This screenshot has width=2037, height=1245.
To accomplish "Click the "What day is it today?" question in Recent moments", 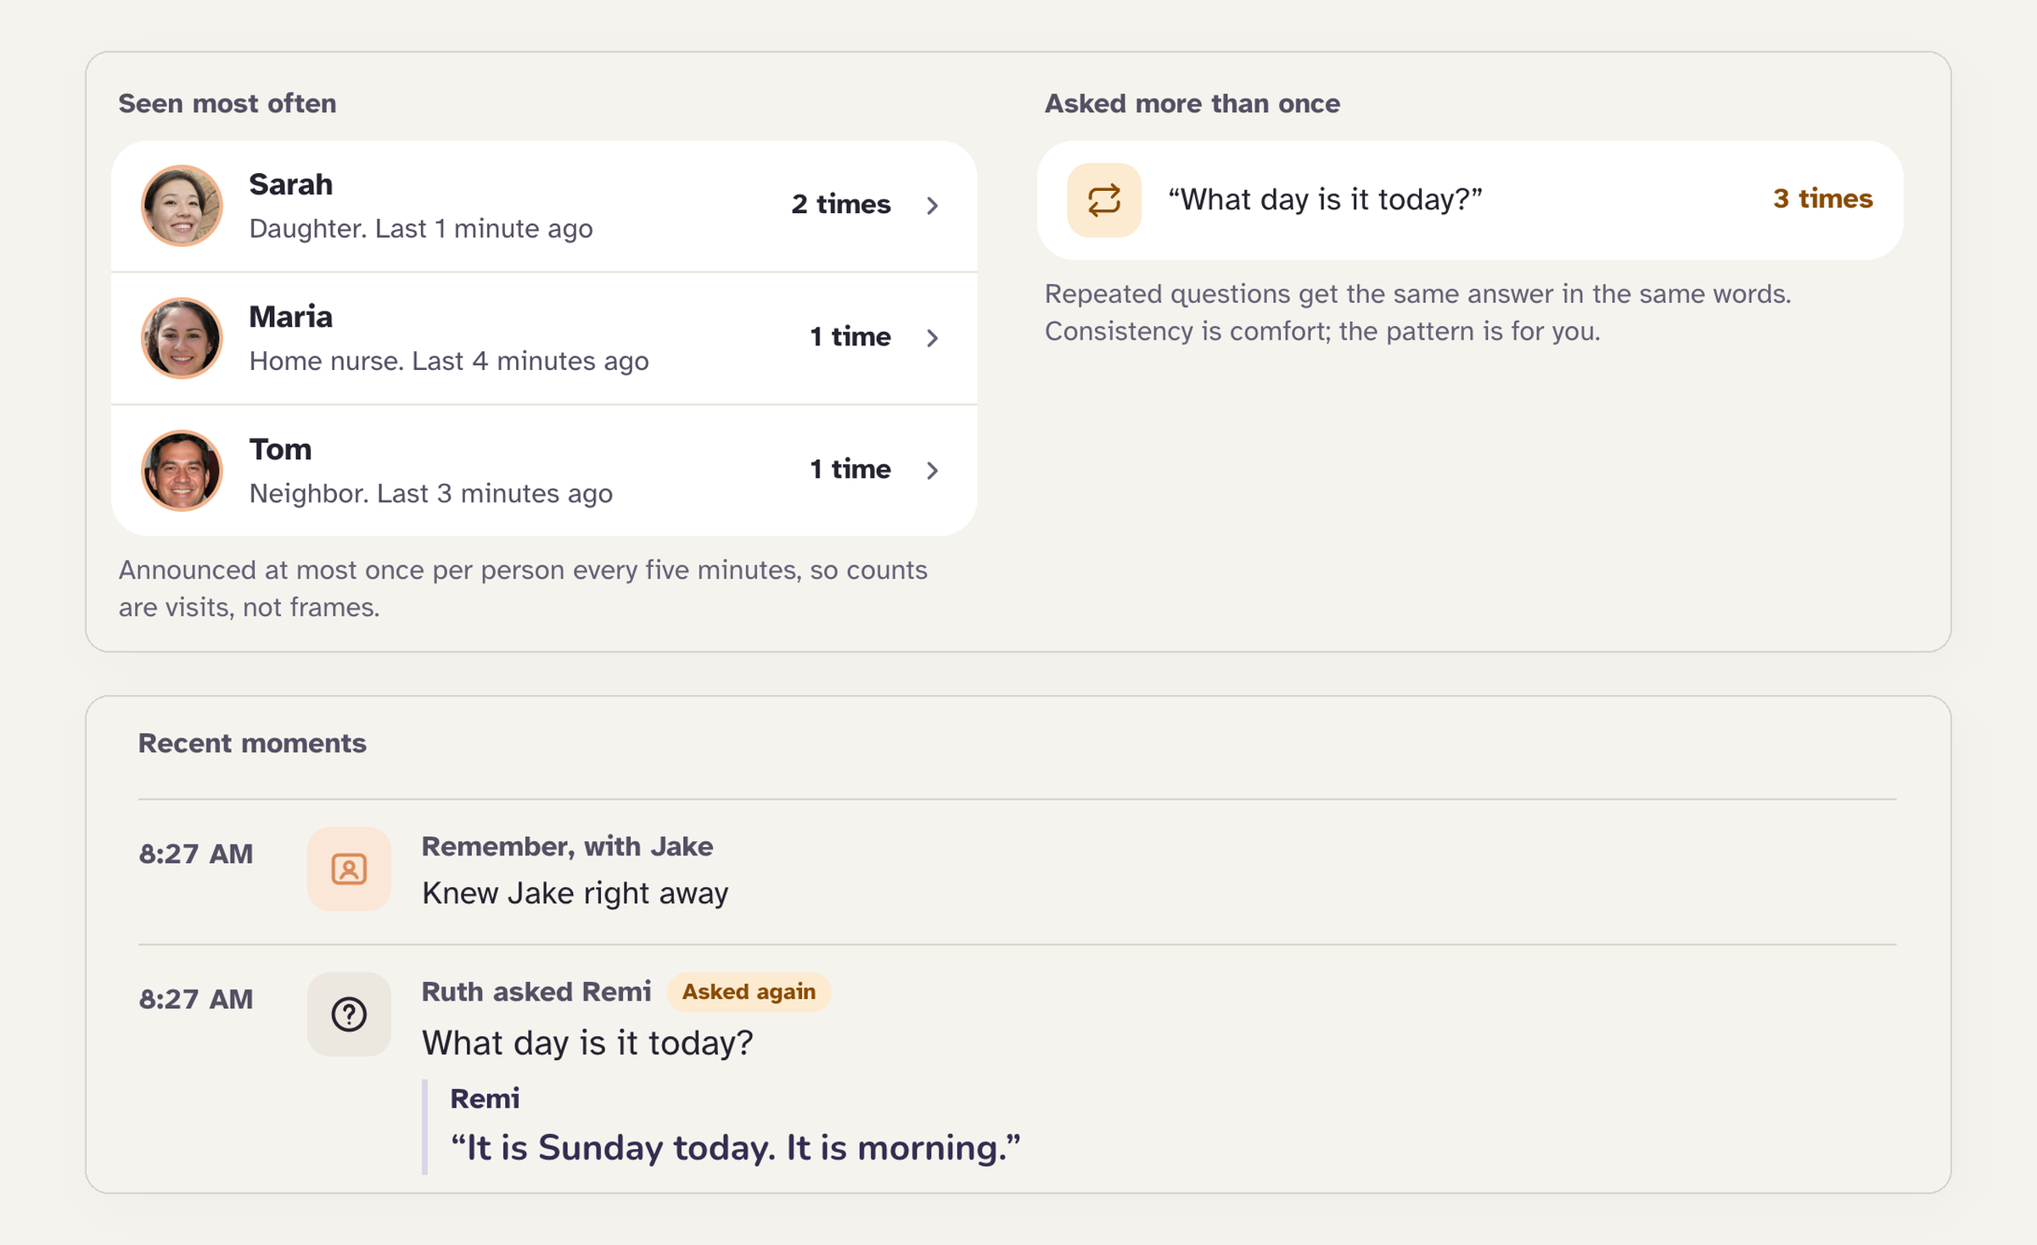I will pyautogui.click(x=587, y=1043).
